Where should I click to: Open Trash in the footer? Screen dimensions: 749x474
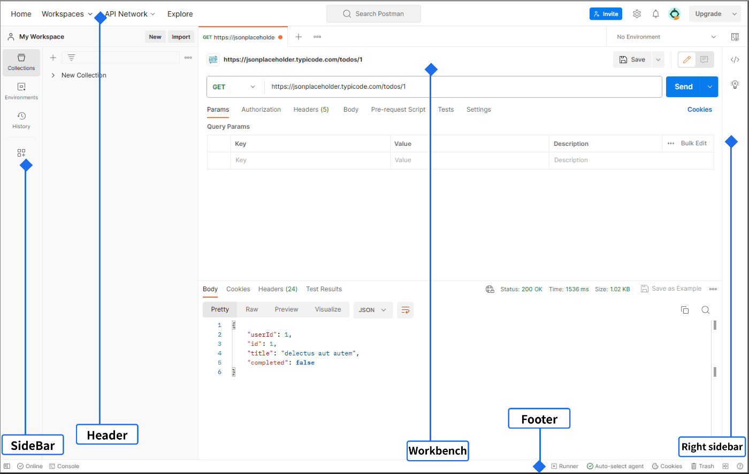702,466
